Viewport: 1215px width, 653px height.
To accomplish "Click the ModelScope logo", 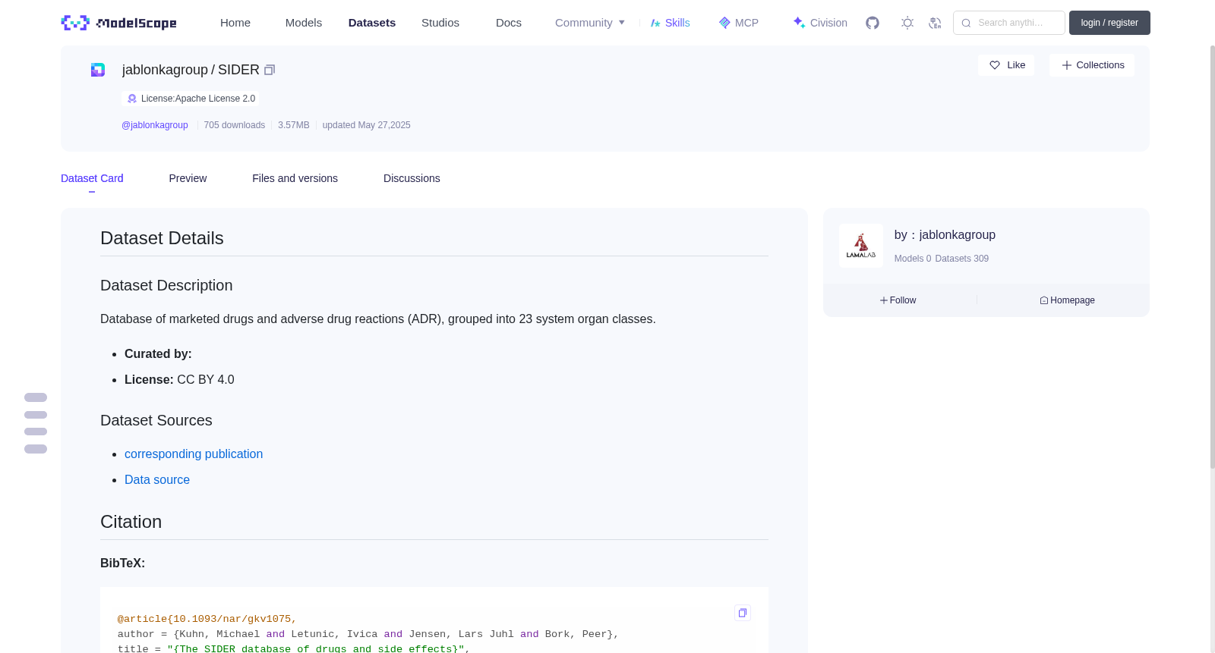I will pos(118,23).
